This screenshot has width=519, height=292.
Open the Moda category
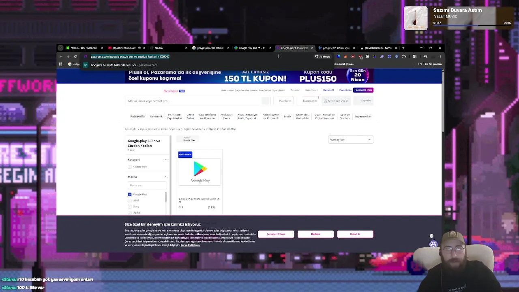pos(287,116)
